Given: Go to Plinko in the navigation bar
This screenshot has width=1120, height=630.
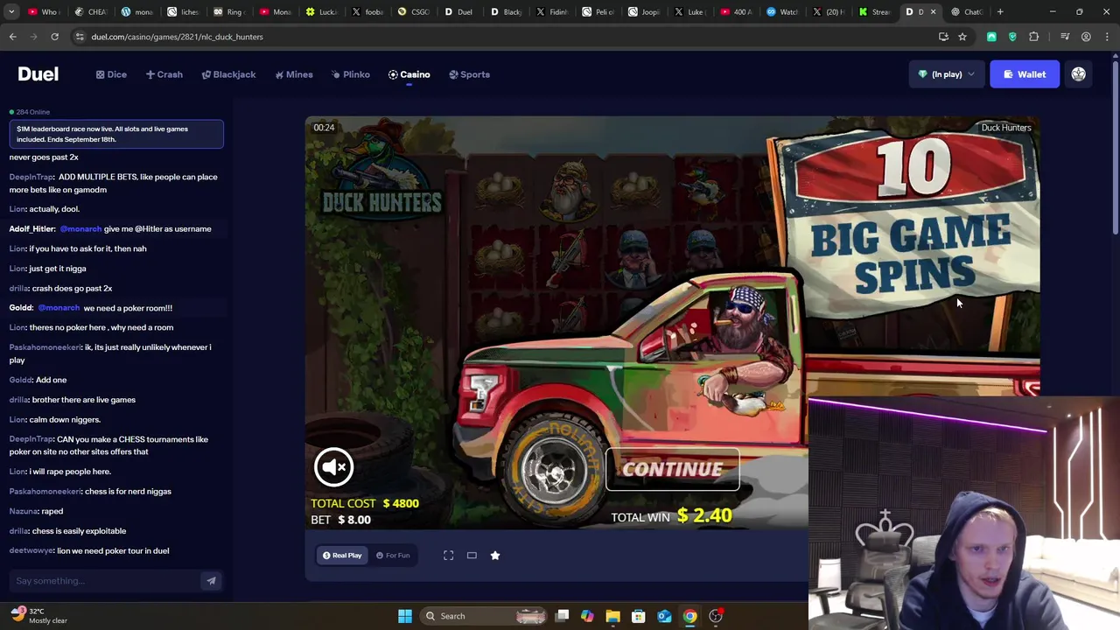Looking at the screenshot, I should 350,74.
